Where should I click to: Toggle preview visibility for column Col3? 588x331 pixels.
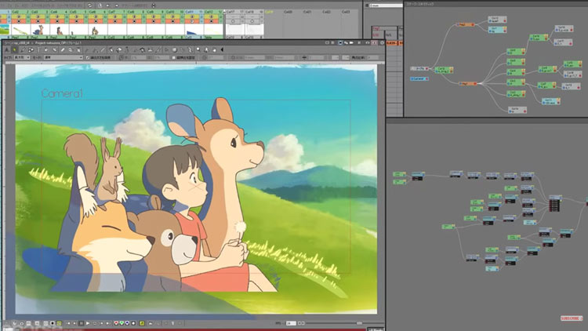(38, 16)
